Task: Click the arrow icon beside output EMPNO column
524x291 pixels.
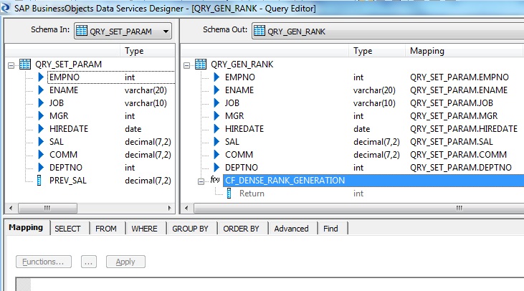Action: [x=216, y=77]
